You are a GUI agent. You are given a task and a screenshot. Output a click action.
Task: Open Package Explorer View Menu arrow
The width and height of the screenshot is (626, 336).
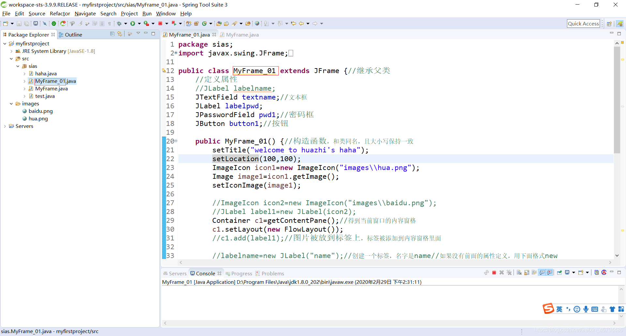[138, 33]
